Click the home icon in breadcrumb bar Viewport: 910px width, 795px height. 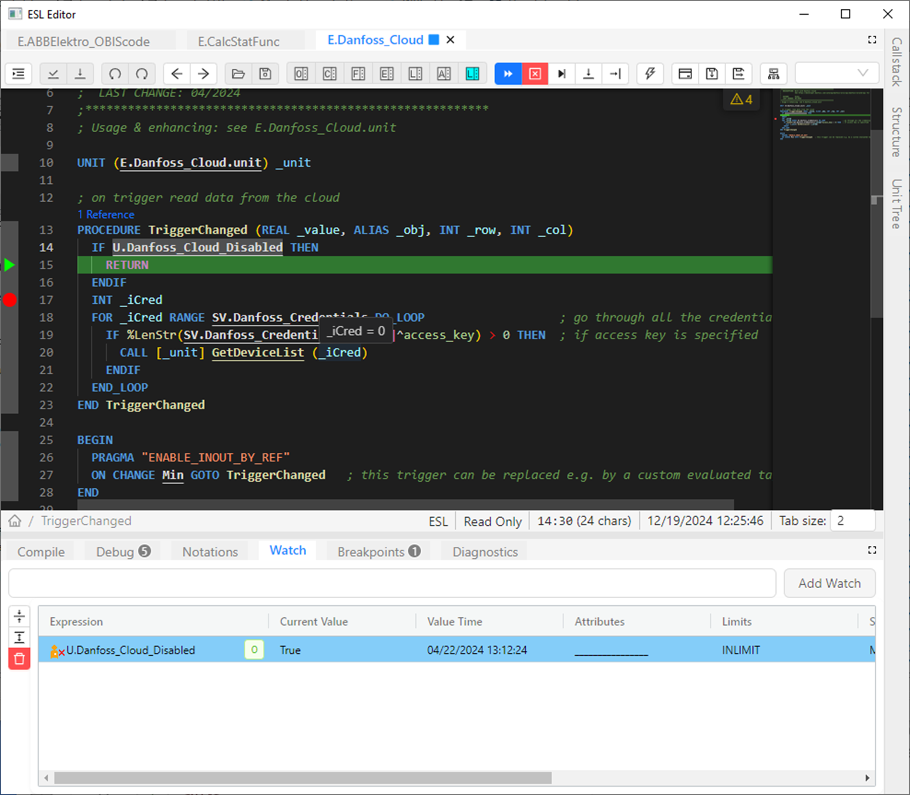[x=15, y=521]
